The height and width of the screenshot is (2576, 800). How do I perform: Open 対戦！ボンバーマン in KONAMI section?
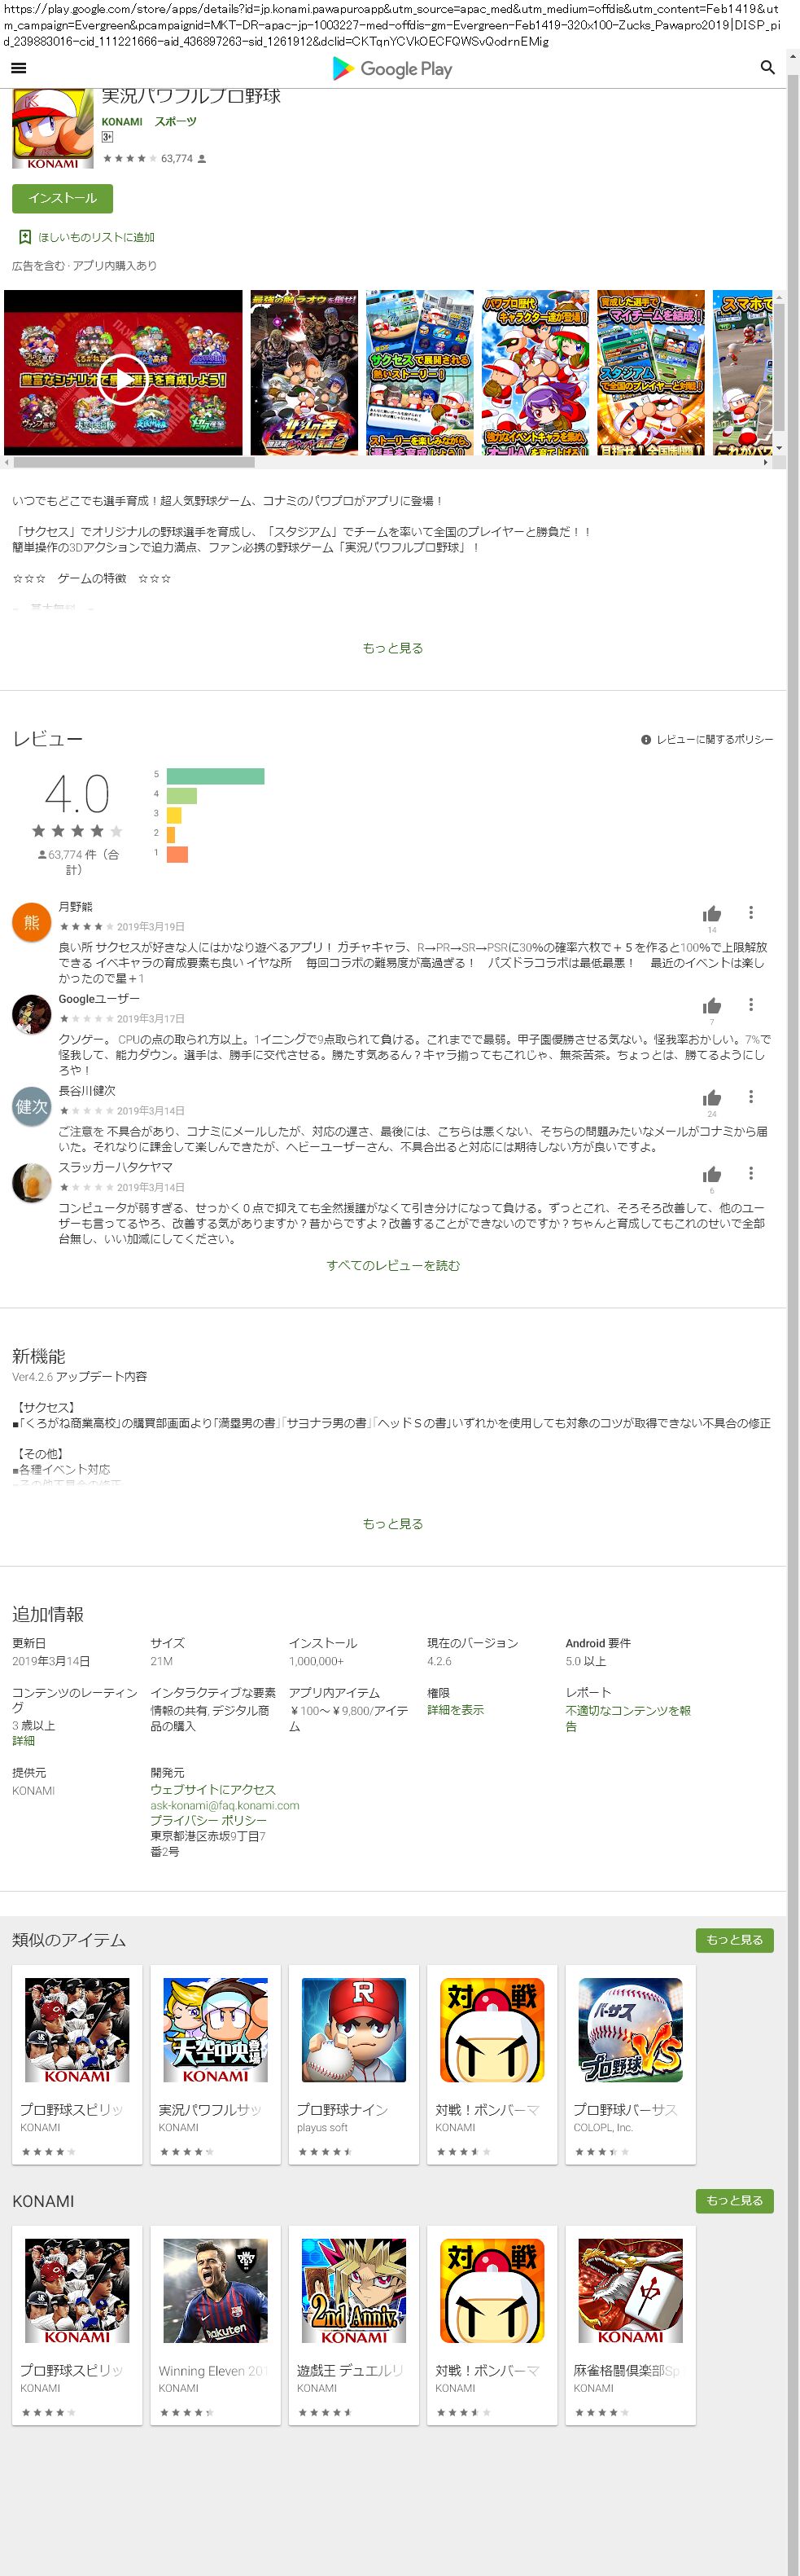point(492,2325)
